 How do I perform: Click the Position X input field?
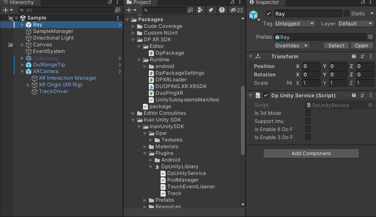(x=311, y=66)
